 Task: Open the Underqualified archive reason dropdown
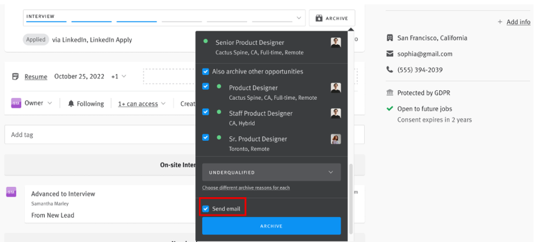coord(271,172)
